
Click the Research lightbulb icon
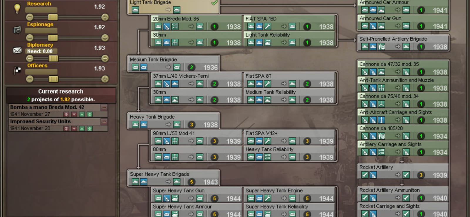pyautogui.click(x=17, y=9)
